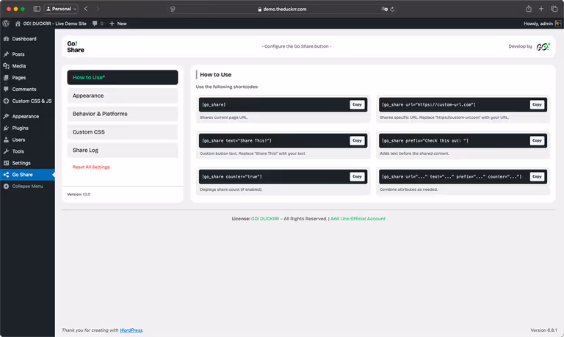The height and width of the screenshot is (337, 564).
Task: Click the WordPress logo in admin bar
Action: click(7, 23)
